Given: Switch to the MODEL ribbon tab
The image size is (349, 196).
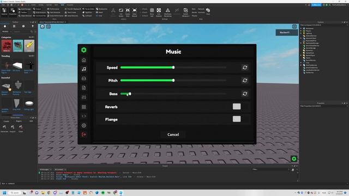Looking at the screenshot, I should coord(41,5).
